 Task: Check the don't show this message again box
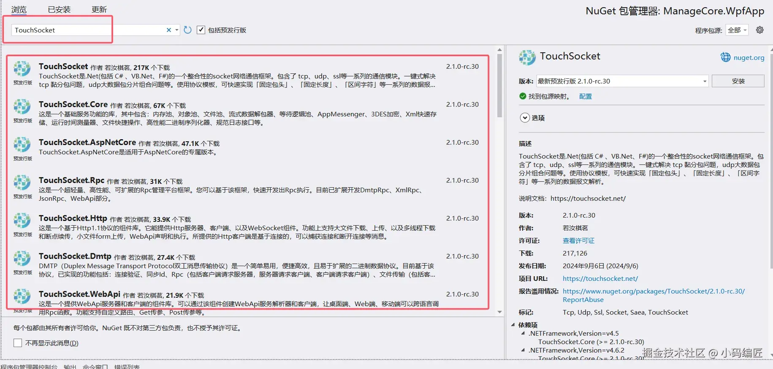pyautogui.click(x=18, y=343)
